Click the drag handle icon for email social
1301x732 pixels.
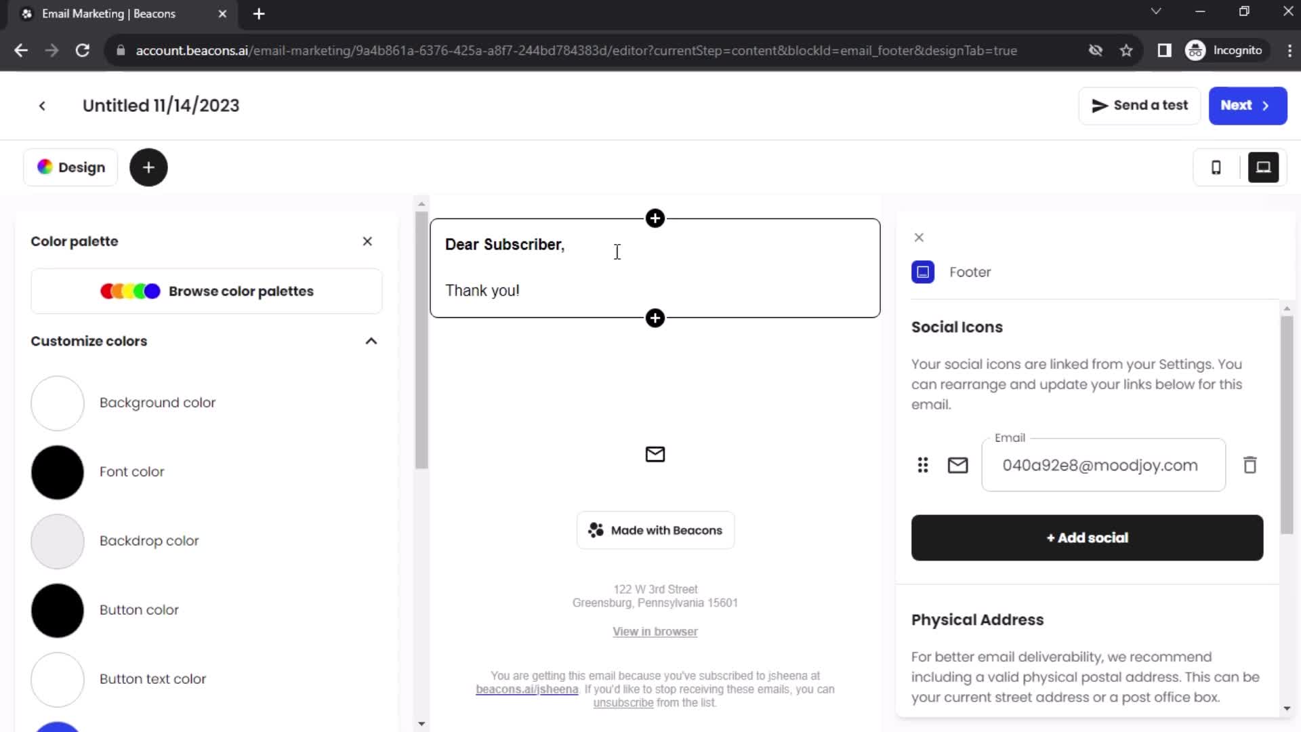coord(923,465)
